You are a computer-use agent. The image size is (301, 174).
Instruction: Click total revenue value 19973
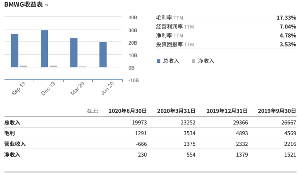tap(139, 123)
